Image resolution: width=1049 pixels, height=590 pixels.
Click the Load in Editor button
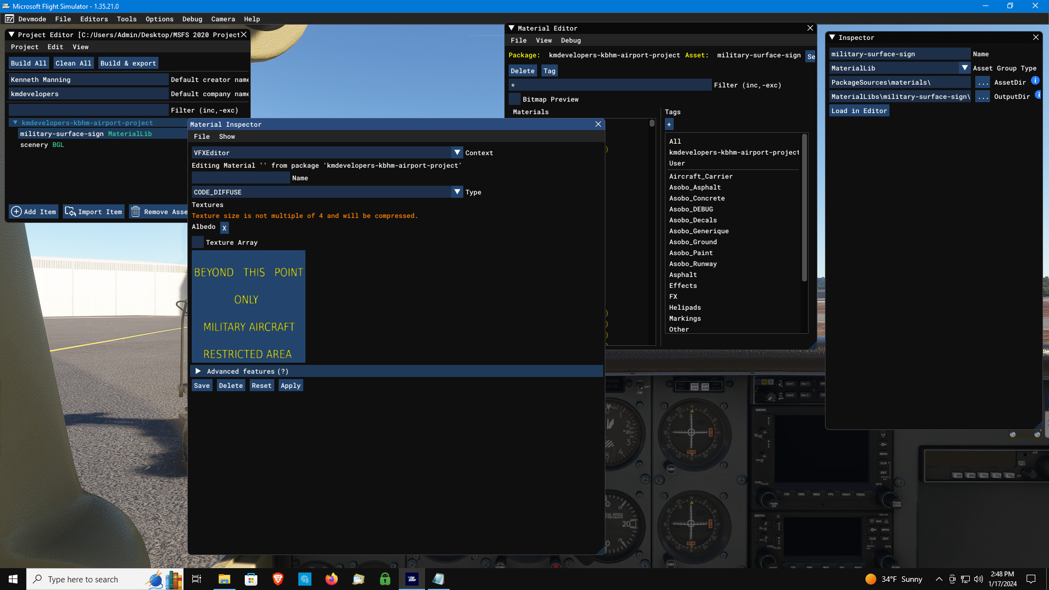(x=859, y=111)
